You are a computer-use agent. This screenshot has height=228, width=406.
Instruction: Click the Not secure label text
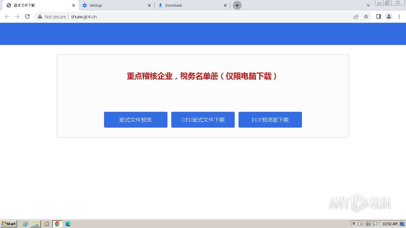tap(55, 16)
